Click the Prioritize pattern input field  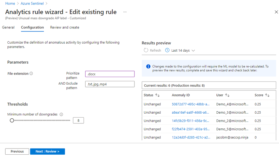[x=110, y=74]
